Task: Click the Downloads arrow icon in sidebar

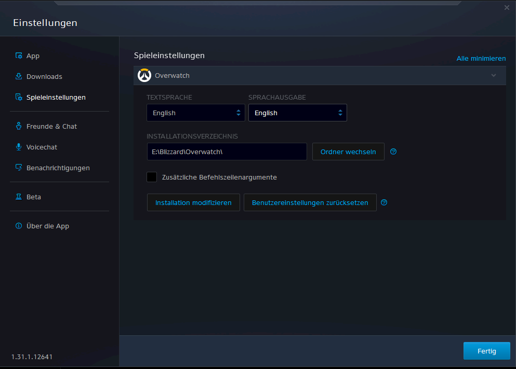Action: coord(19,76)
